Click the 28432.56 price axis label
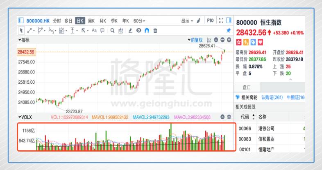Image resolution: width=322 pixels, height=170 pixels. [x=26, y=52]
